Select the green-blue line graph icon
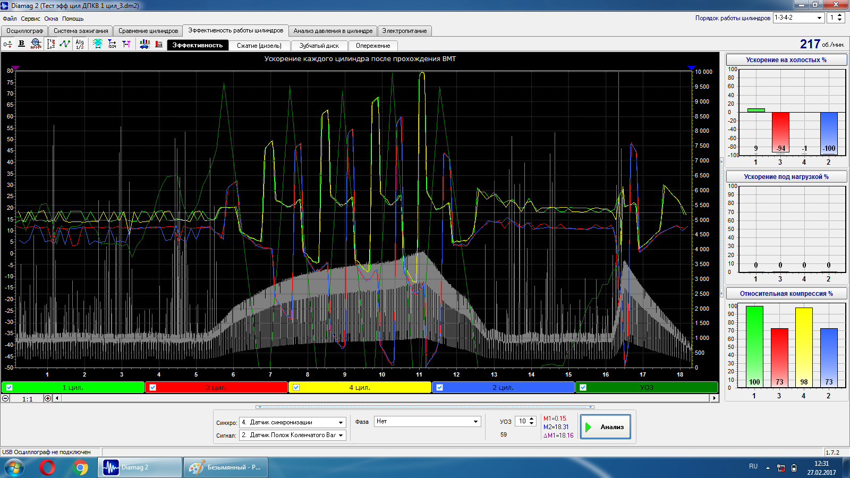This screenshot has width=850, height=478. tap(65, 44)
